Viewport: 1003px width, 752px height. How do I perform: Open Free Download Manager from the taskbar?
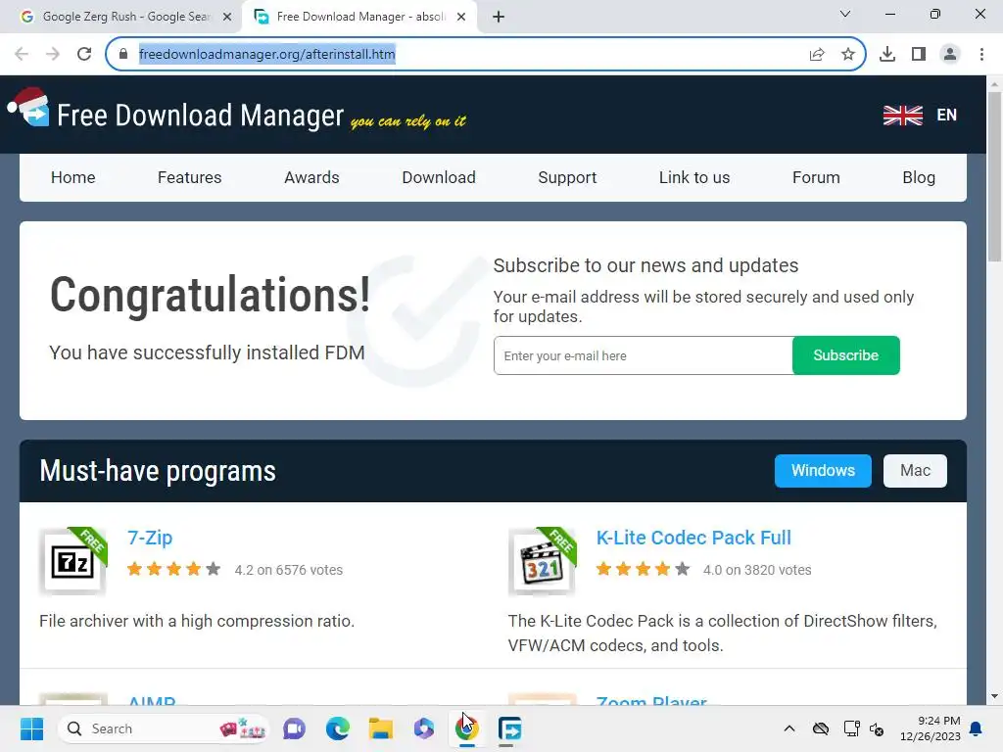coord(509,728)
